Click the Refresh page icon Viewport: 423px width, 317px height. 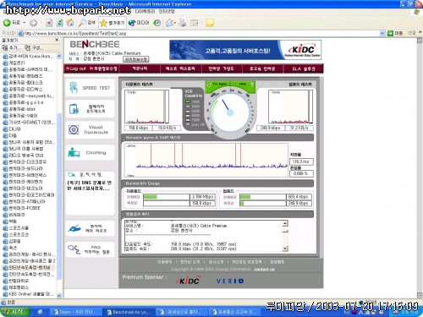click(59, 23)
